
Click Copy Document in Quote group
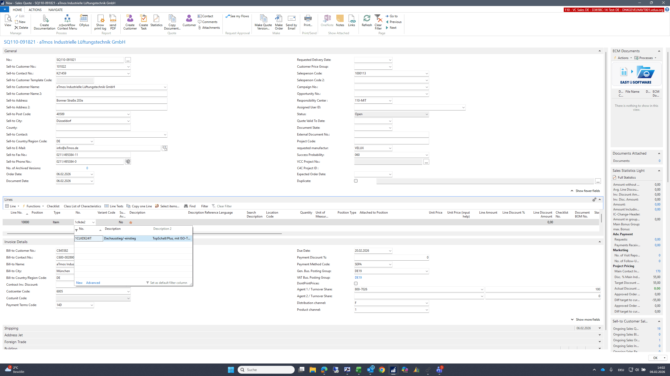172,22
